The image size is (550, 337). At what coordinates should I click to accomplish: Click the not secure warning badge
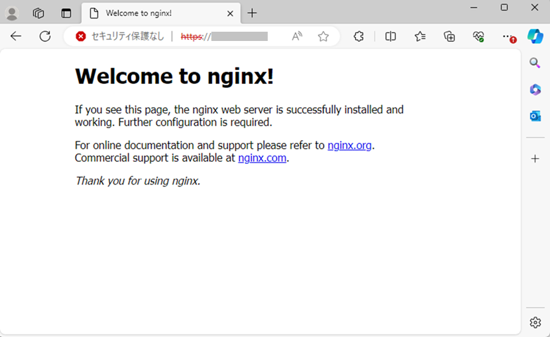[x=120, y=36]
